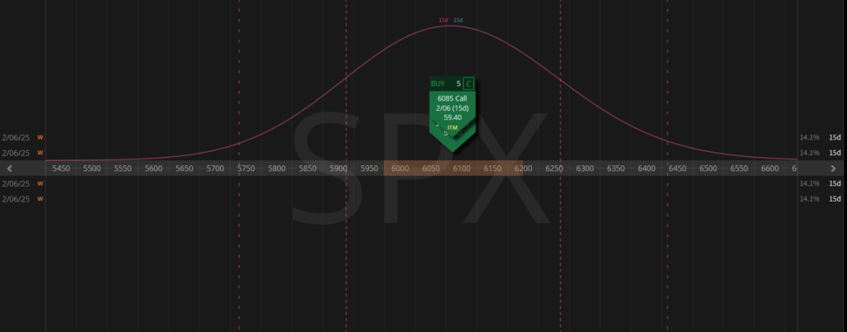Click the bottom-right 15d days label
Viewport: 847px width, 332px height.
click(835, 199)
